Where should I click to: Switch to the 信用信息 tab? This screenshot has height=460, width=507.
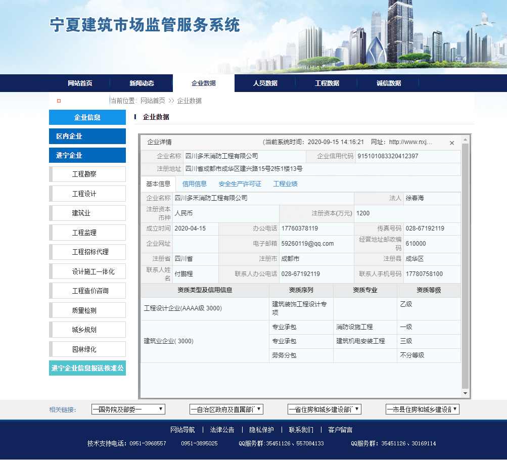coord(195,184)
